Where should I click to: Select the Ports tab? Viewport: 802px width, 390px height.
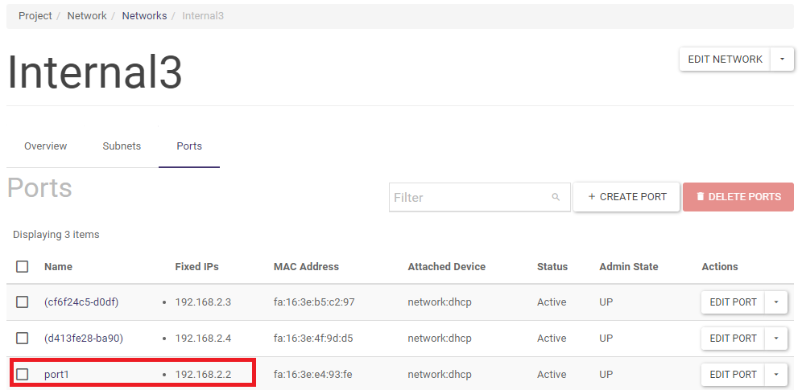pos(189,146)
